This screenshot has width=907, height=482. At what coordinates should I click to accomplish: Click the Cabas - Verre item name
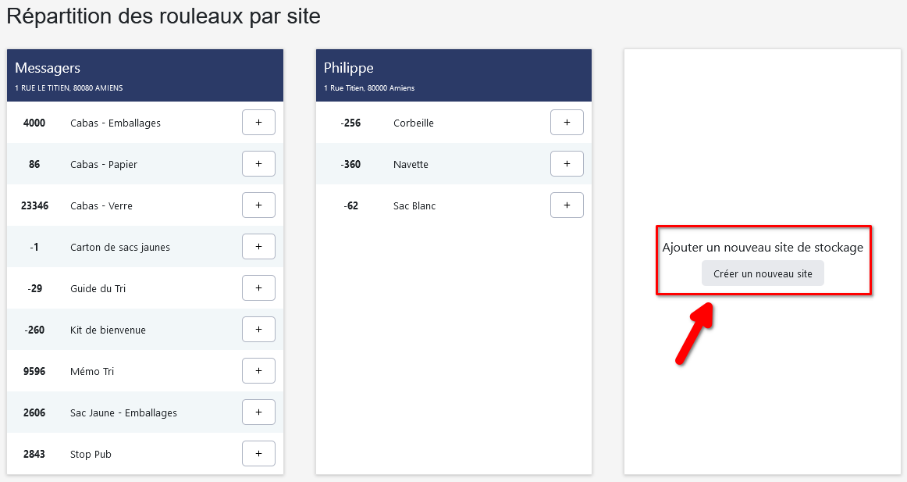[x=101, y=206]
